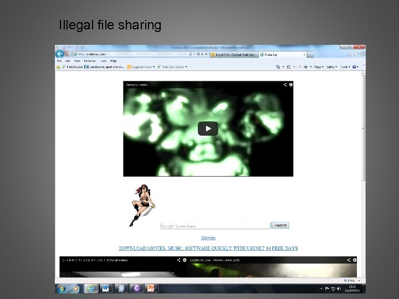Click the command bar Help question icon
399x299 pixels.
(354, 67)
